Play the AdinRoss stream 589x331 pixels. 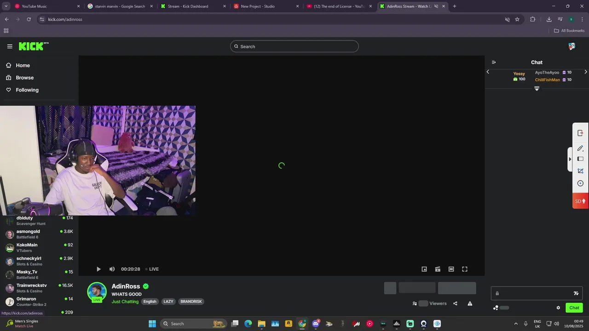tap(98, 269)
